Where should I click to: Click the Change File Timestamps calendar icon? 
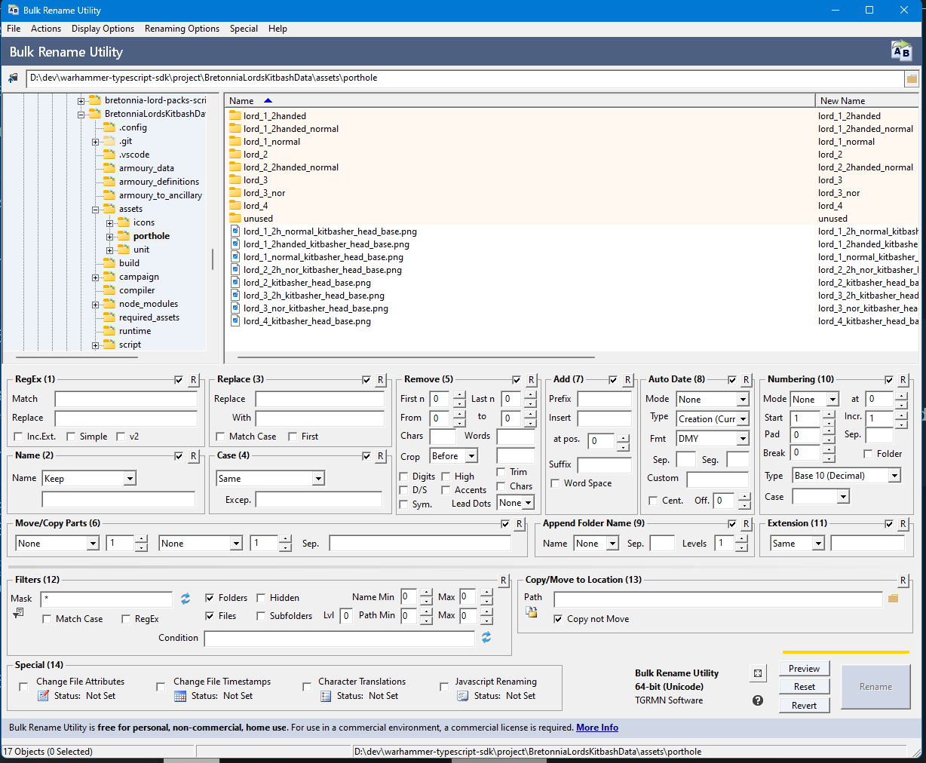pyautogui.click(x=180, y=696)
